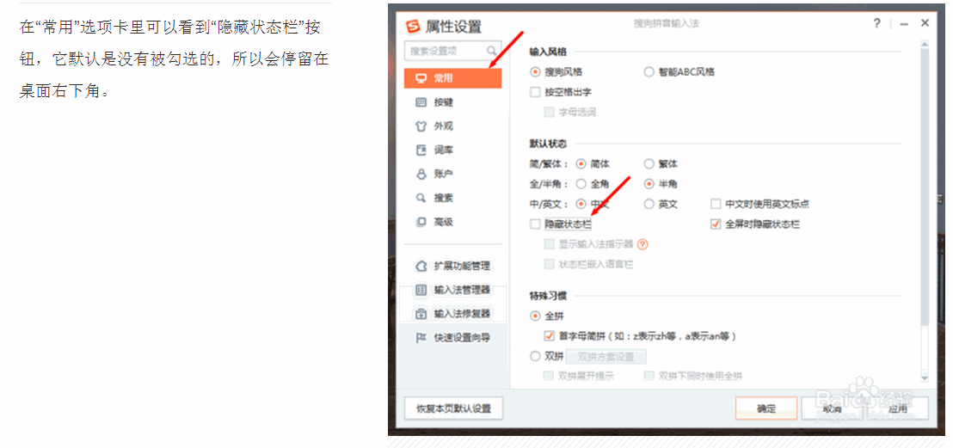Select the 英文 radio button

649,205
